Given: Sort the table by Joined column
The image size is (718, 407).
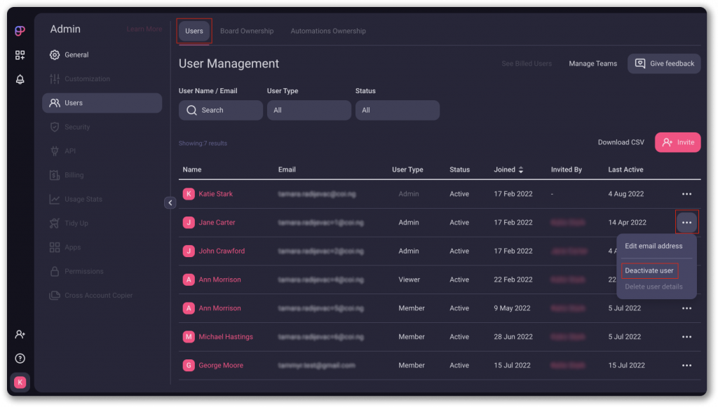Looking at the screenshot, I should click(509, 170).
